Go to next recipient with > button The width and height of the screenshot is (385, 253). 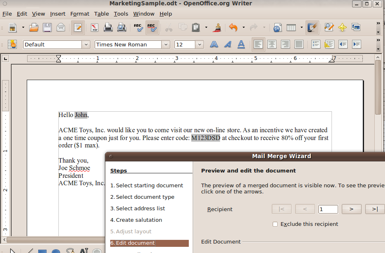351,209
